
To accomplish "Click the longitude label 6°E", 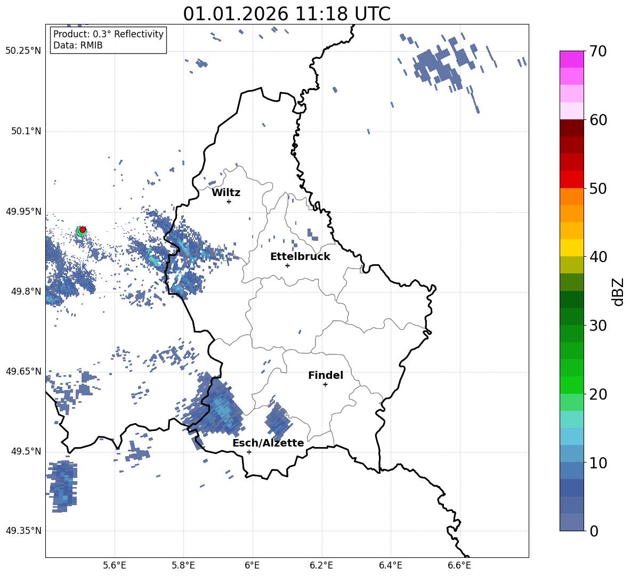I will [252, 565].
